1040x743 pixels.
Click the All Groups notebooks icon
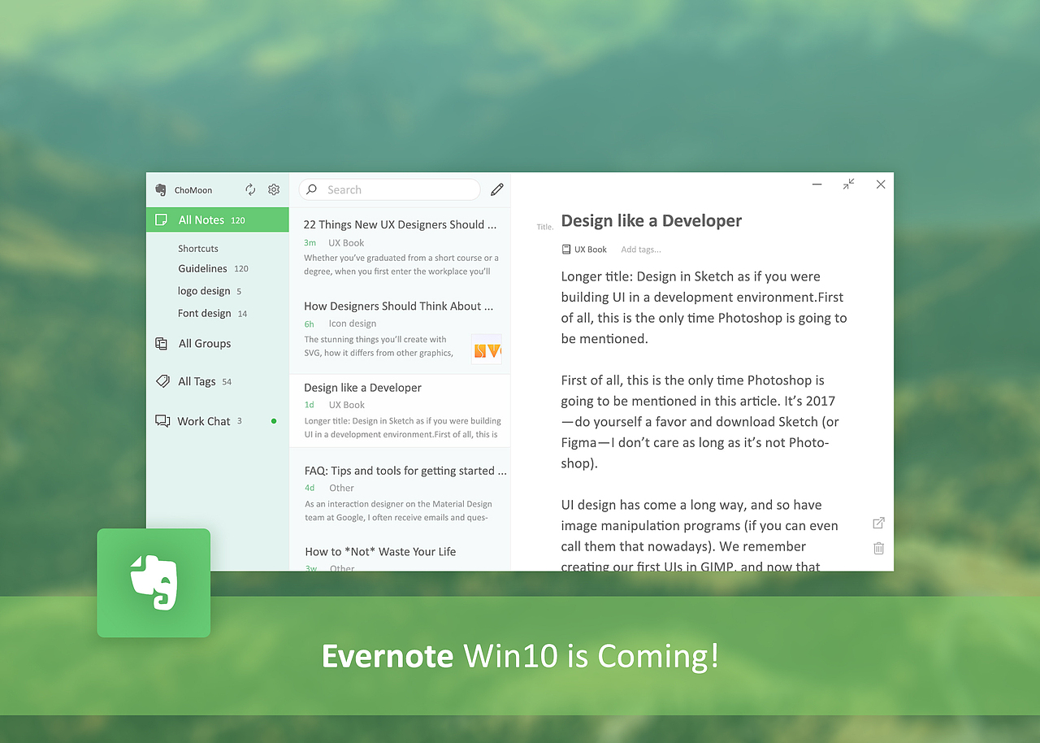click(162, 343)
